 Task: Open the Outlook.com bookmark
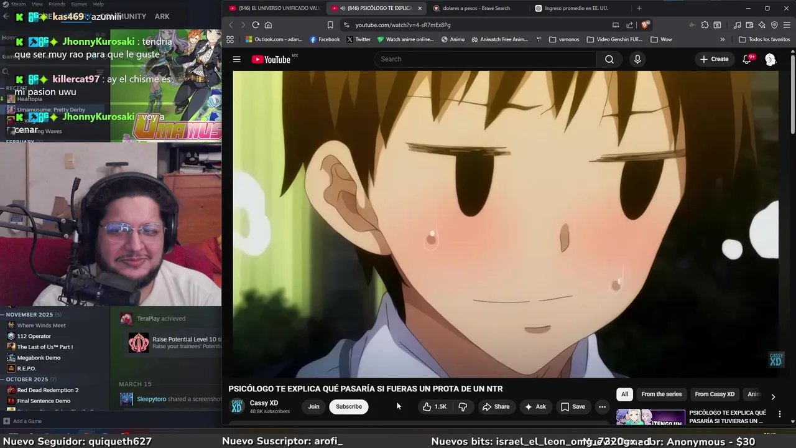point(273,39)
